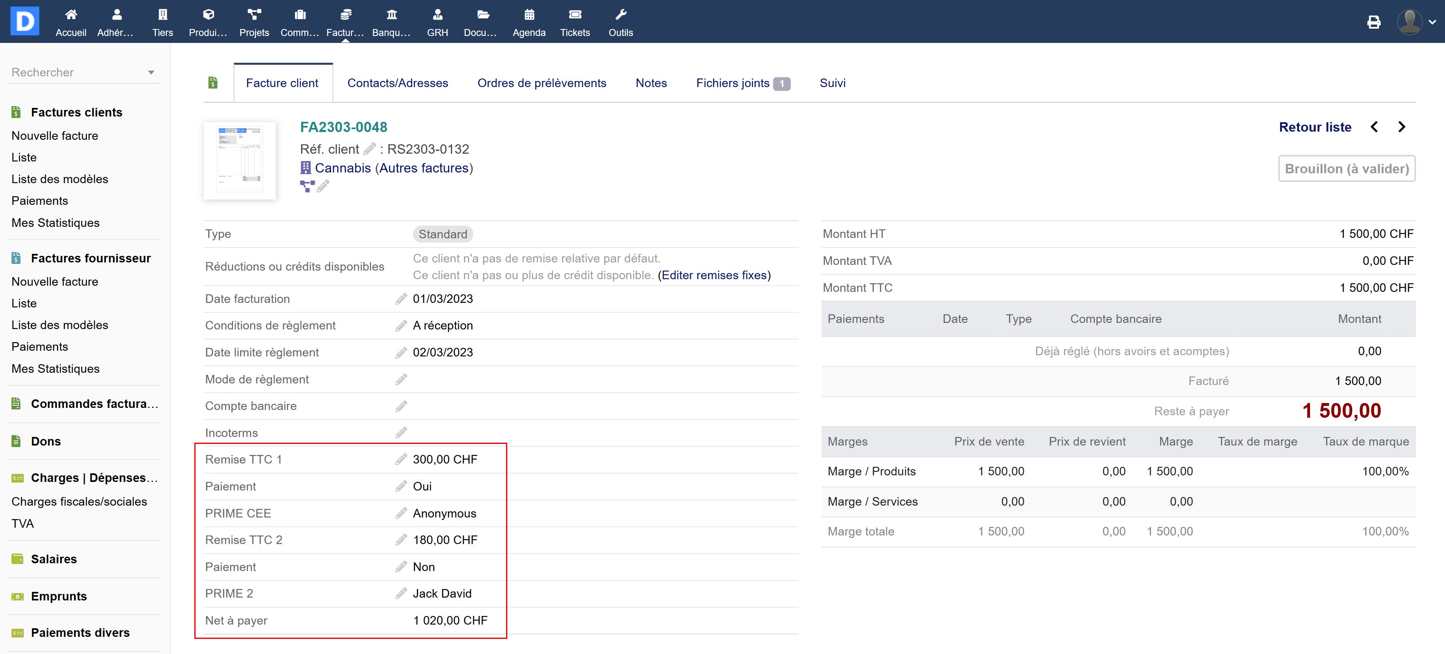Screen dimensions: 1445x654
Task: Click the Outils wrench icon
Action: (x=620, y=15)
